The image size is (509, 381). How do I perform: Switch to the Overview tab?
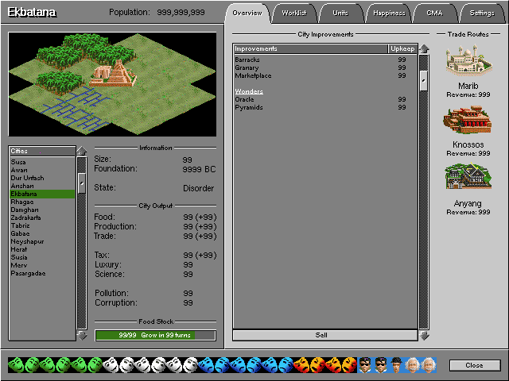tap(247, 13)
